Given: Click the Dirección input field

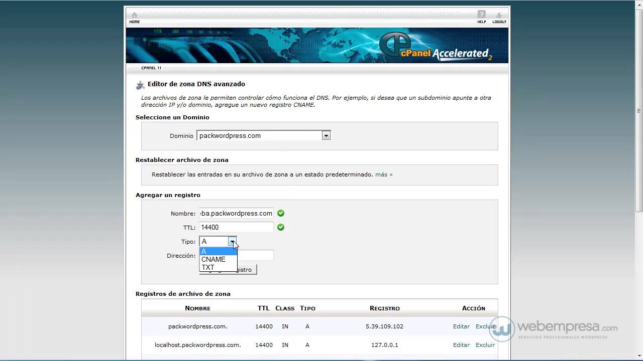Looking at the screenshot, I should pos(255,255).
